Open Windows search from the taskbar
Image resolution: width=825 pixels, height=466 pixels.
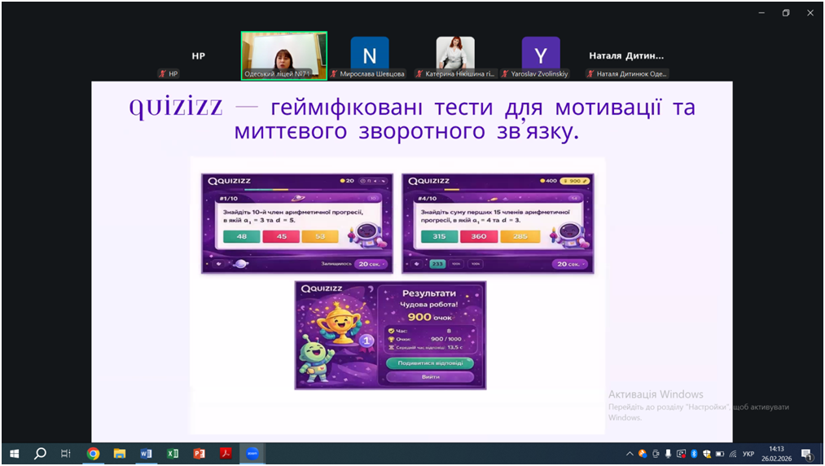(x=40, y=454)
